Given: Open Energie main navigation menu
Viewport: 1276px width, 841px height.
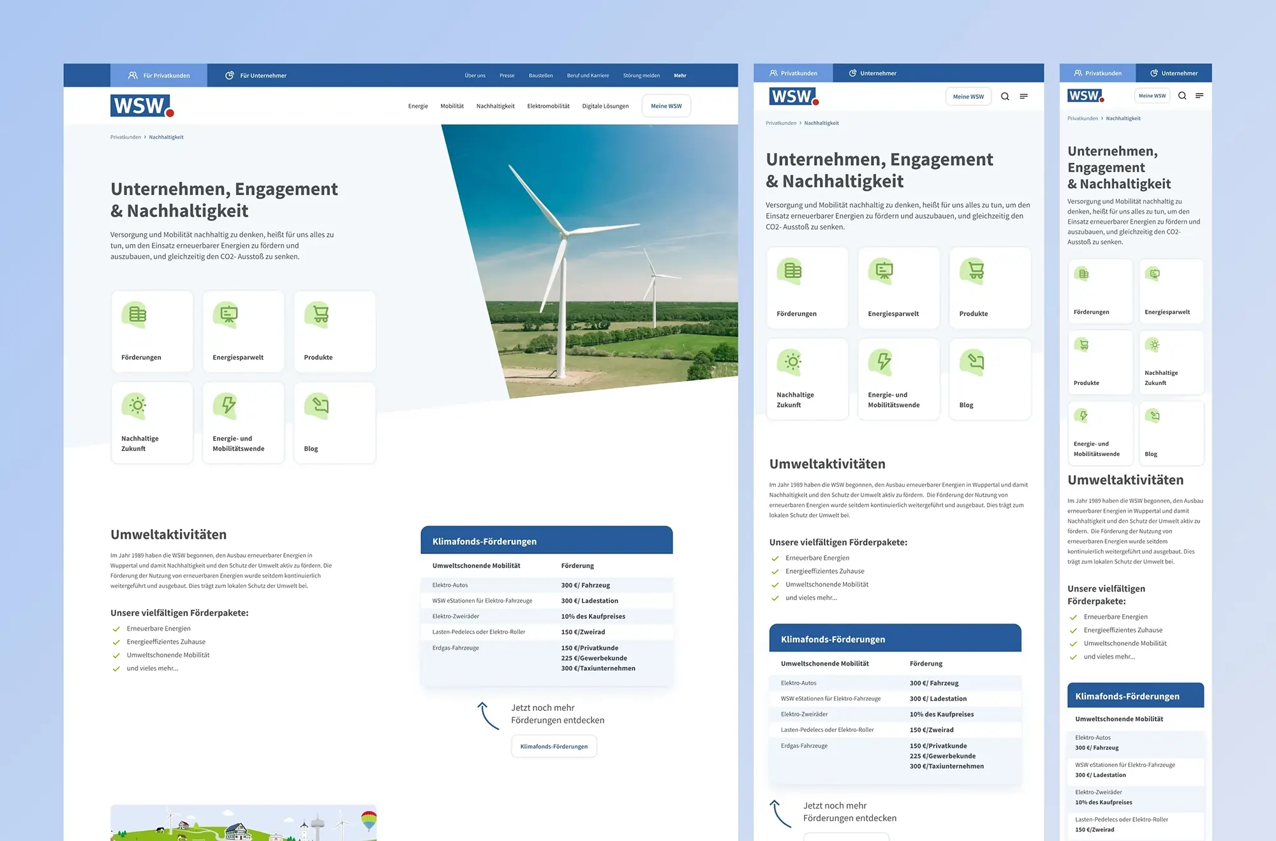Looking at the screenshot, I should [x=418, y=106].
